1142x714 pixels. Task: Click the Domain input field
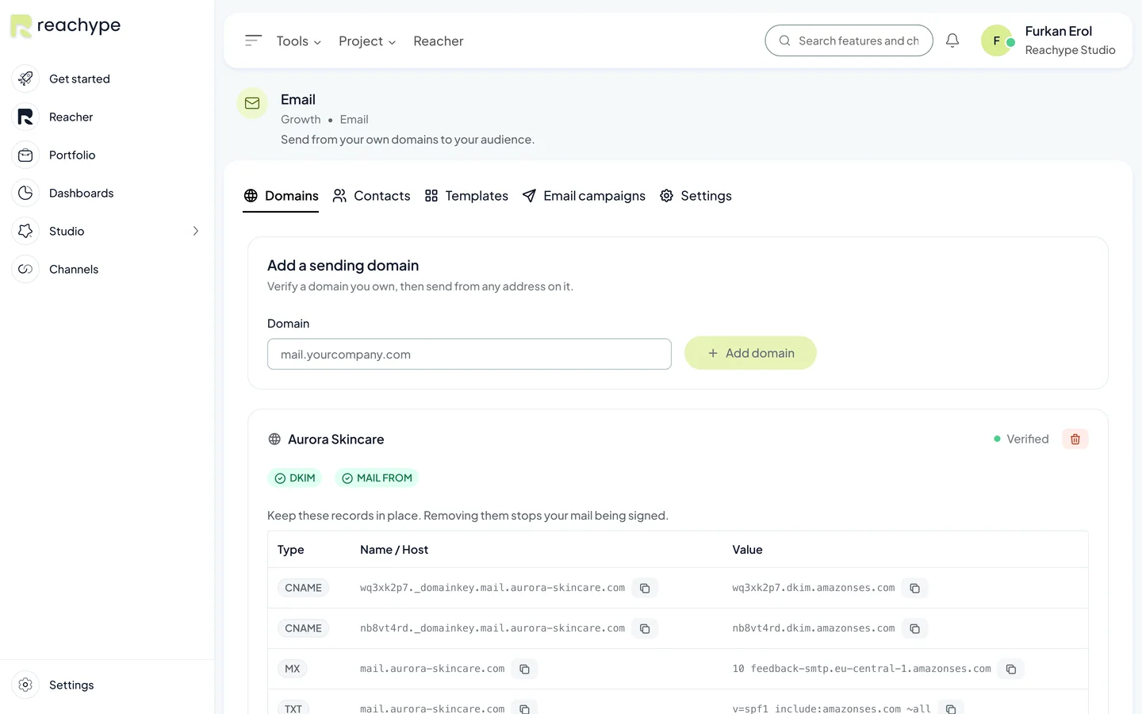(469, 354)
